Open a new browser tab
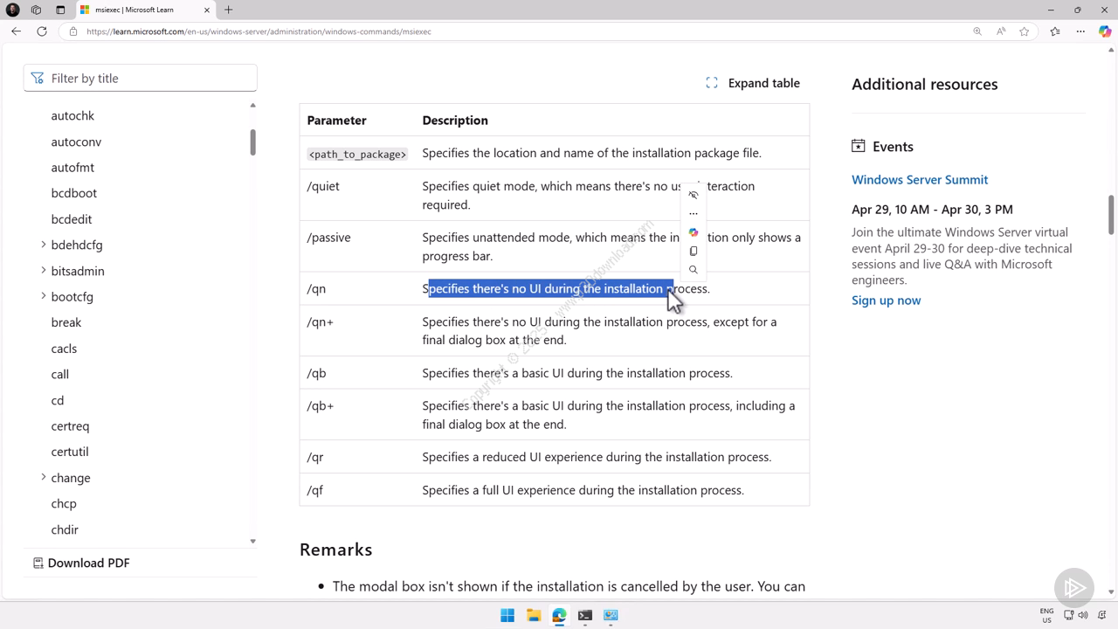 pos(229,10)
